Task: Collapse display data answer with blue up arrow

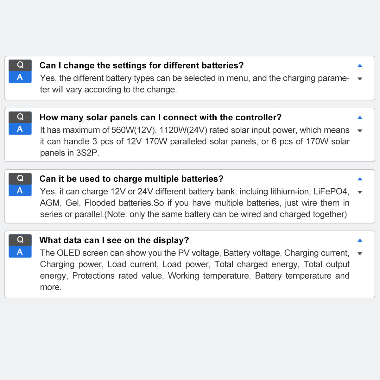Action: coord(360,240)
